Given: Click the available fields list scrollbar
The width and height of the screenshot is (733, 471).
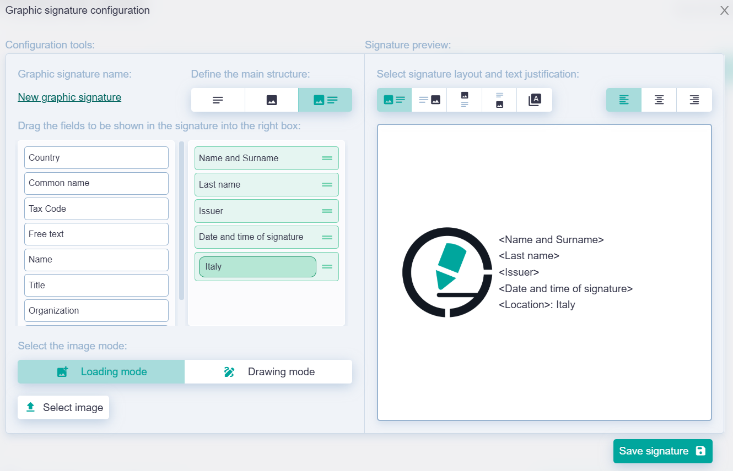Looking at the screenshot, I should point(182,220).
